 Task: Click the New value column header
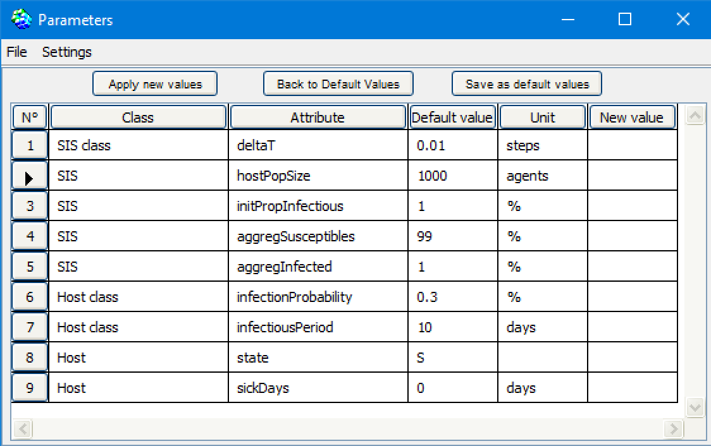[x=631, y=118]
